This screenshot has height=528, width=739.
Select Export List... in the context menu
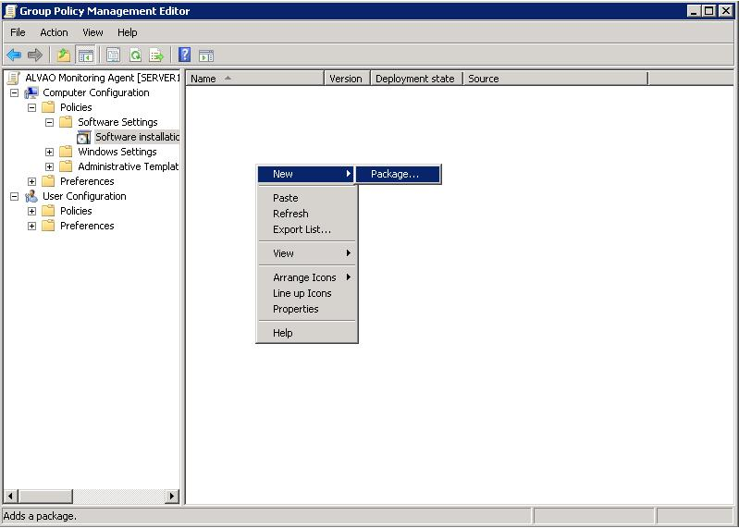pyautogui.click(x=302, y=229)
